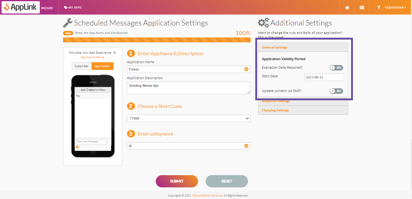Click the step 3 number badge

(x=131, y=134)
